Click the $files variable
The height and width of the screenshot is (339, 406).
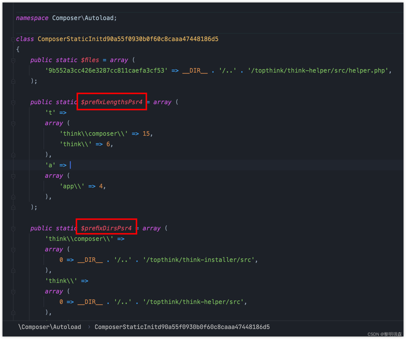coord(90,60)
